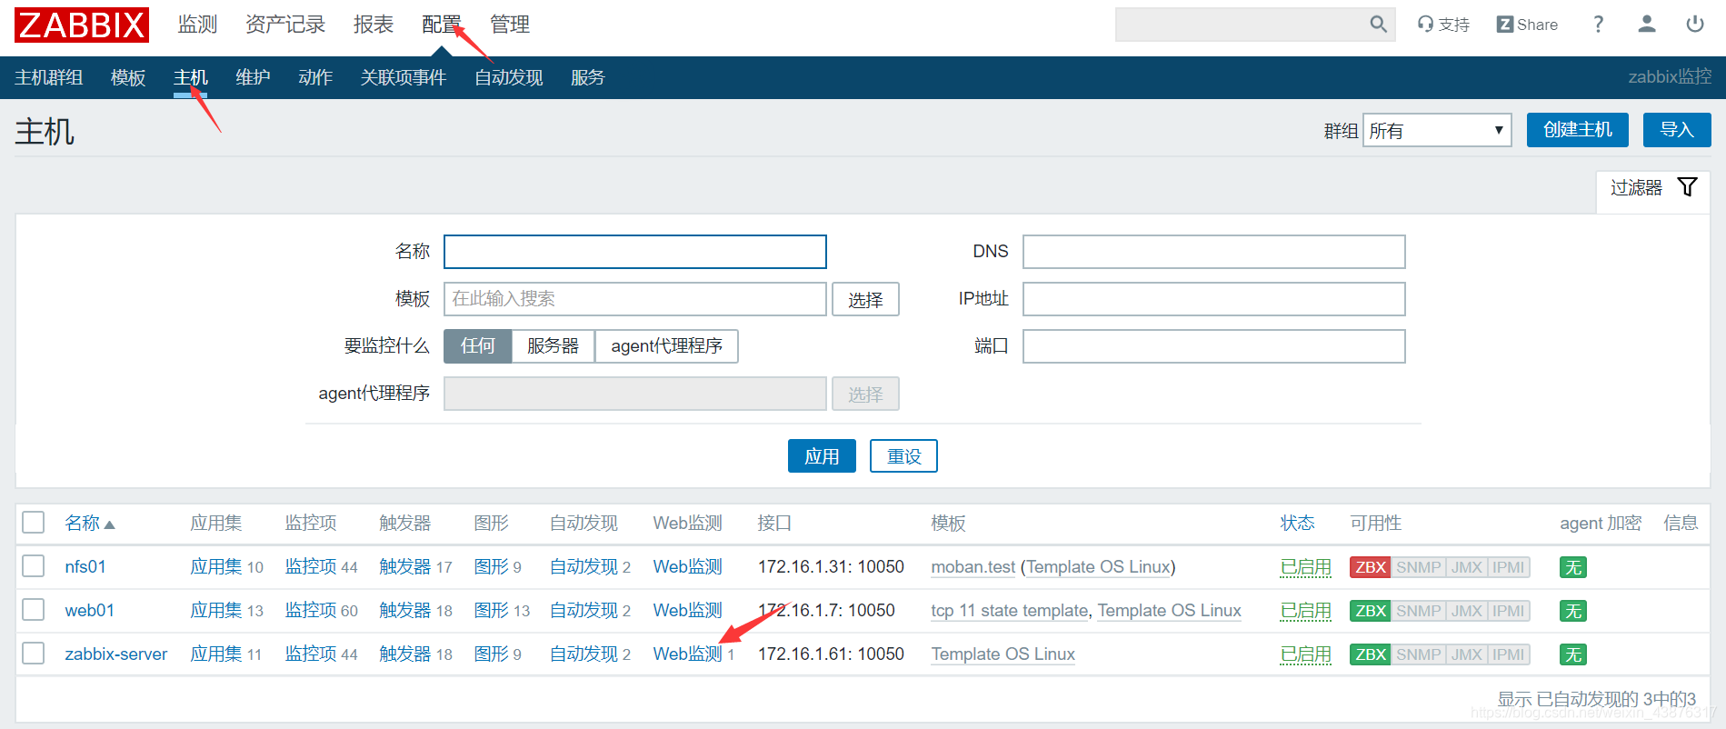Check the web01 host row

click(34, 609)
